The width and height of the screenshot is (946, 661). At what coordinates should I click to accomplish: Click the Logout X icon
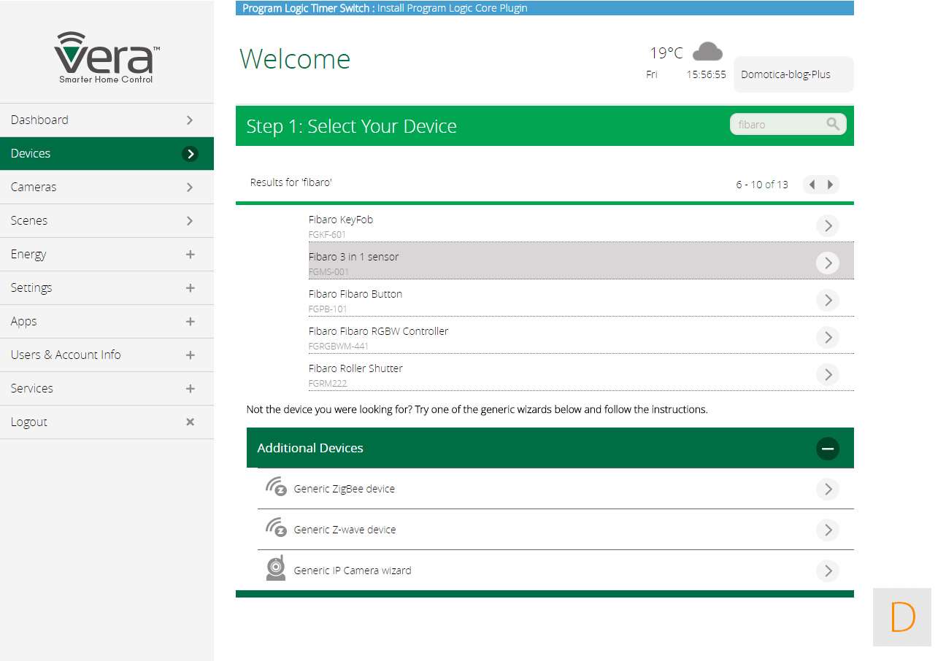190,422
